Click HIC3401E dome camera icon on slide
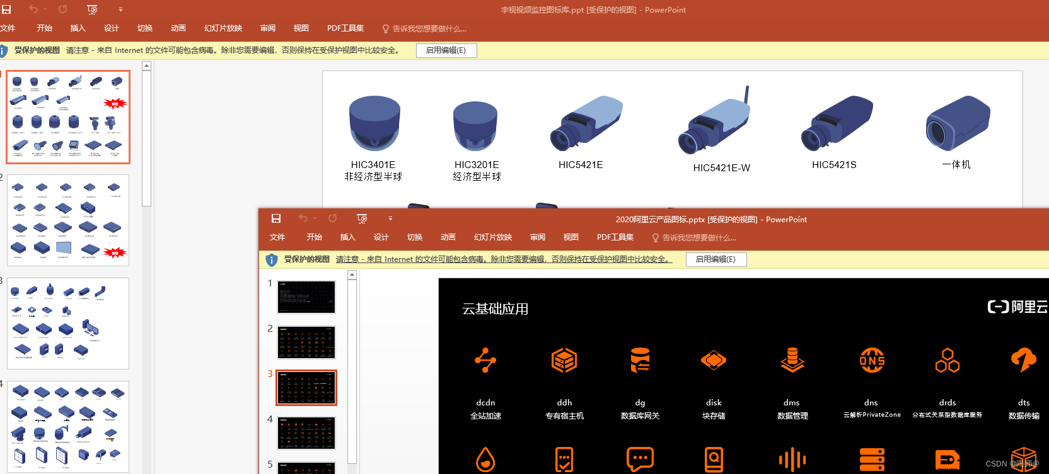The height and width of the screenshot is (474, 1049). pyautogui.click(x=375, y=123)
